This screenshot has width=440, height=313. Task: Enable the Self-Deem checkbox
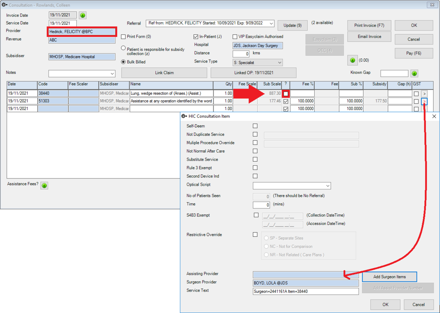pos(255,126)
